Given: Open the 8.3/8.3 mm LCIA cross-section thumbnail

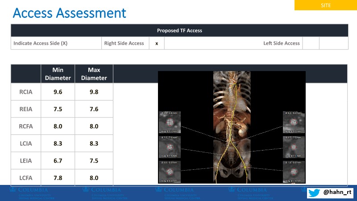Looking at the screenshot, I should 294,122.
